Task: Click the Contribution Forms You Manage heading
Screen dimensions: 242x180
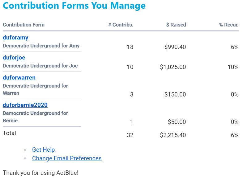Action: click(x=74, y=6)
